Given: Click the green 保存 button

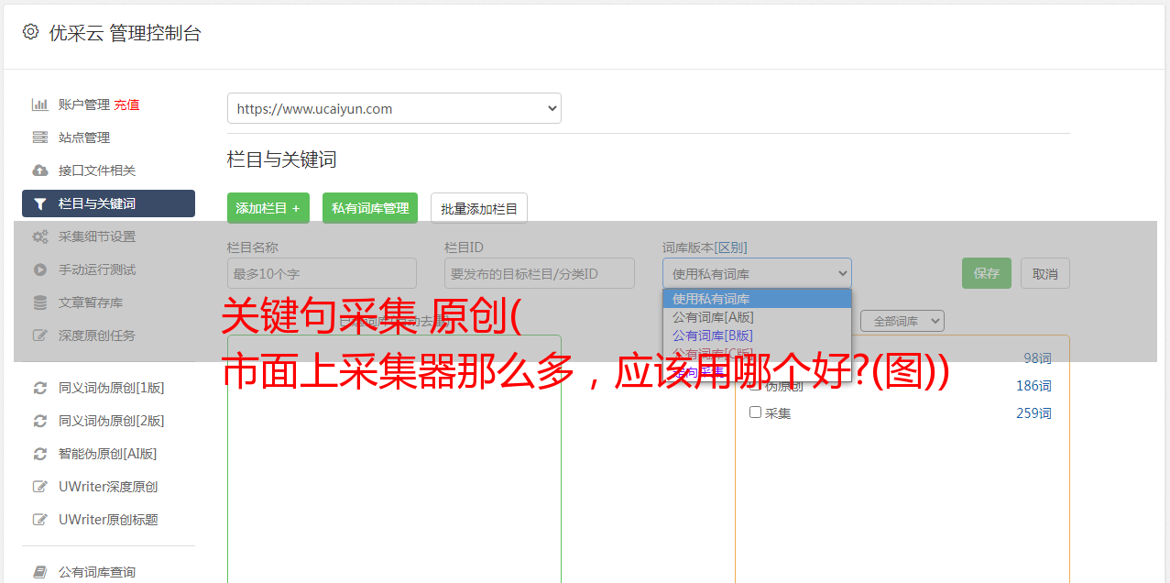Looking at the screenshot, I should click(987, 273).
